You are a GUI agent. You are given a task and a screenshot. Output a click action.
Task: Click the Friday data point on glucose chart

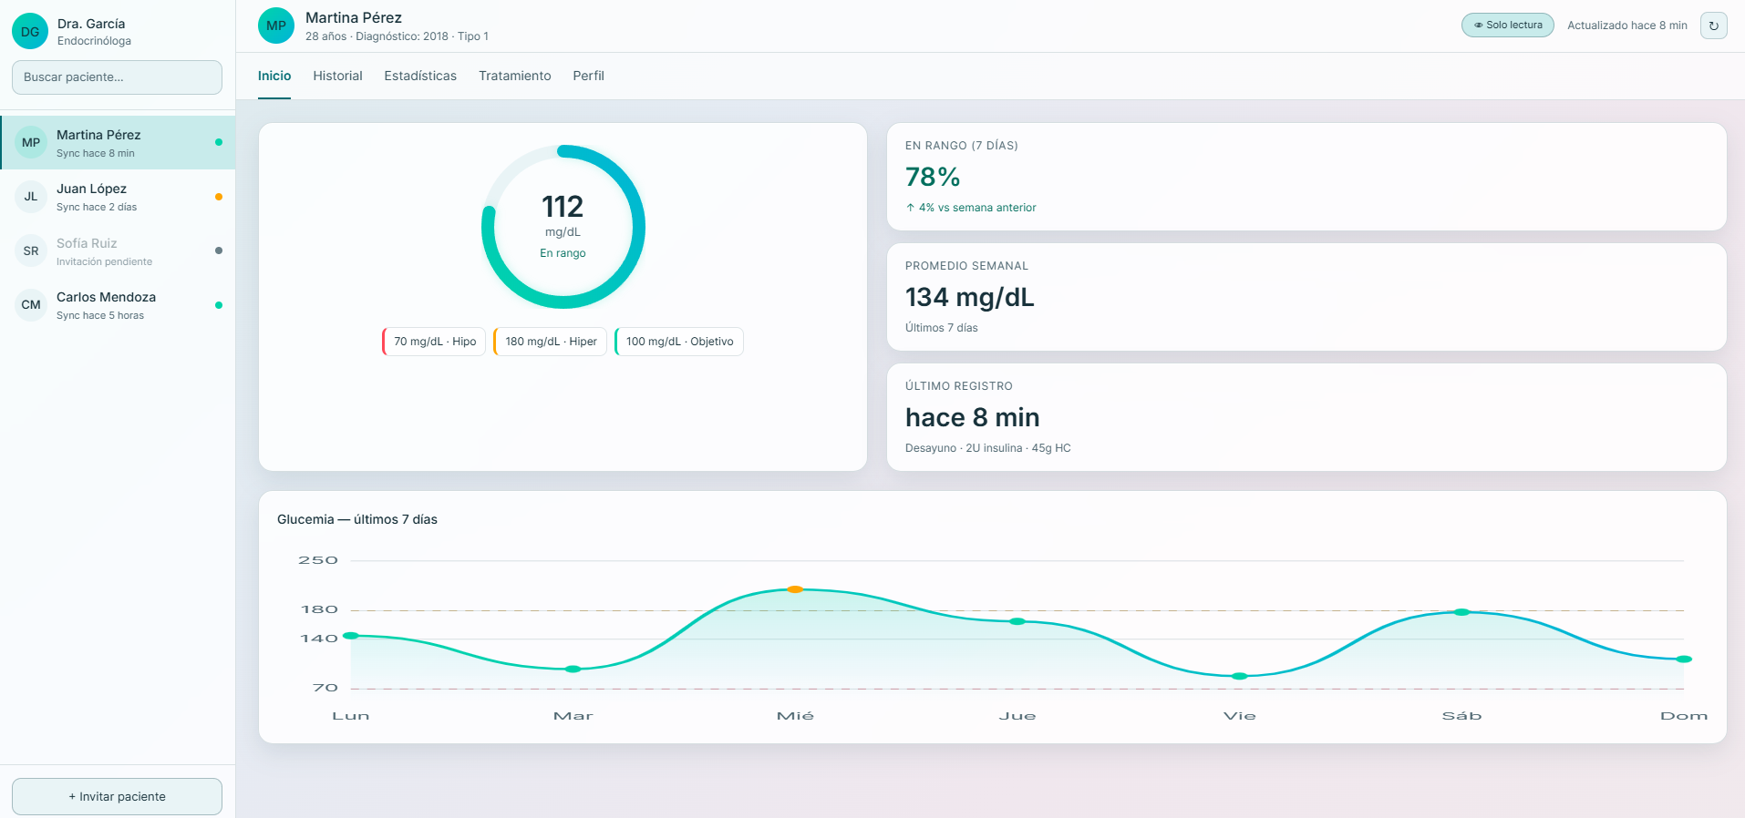click(1239, 676)
